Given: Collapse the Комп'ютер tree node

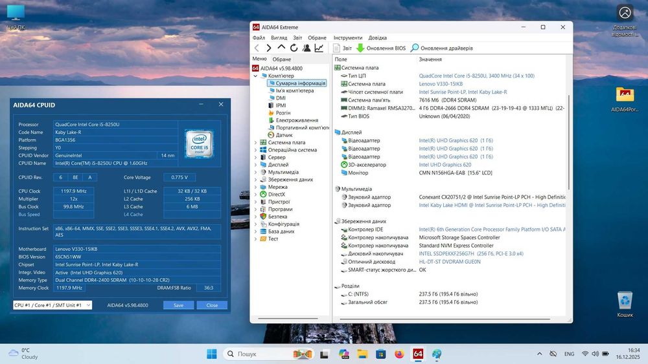Looking at the screenshot, I should tap(255, 76).
